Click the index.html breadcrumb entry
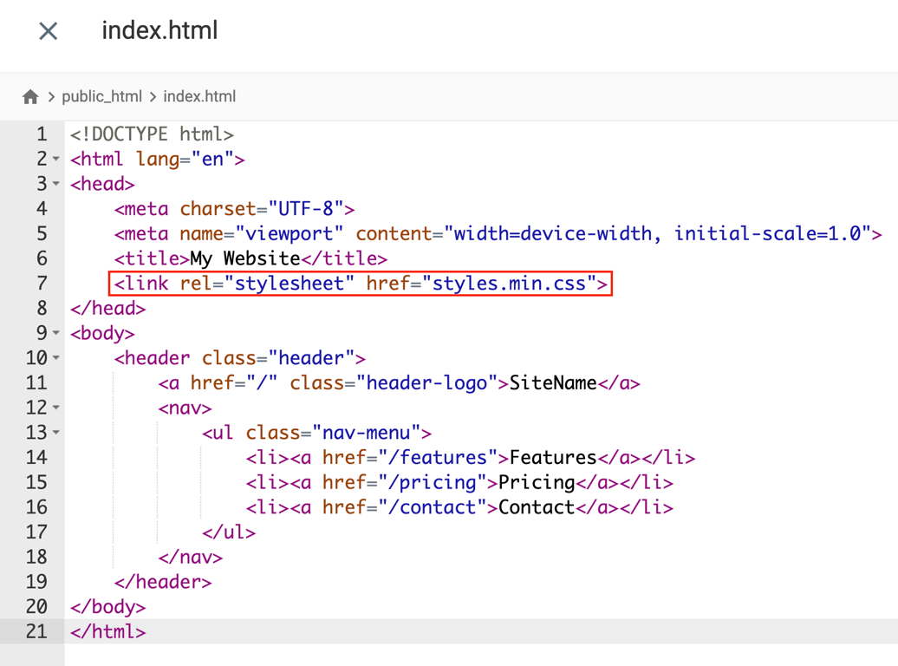 tap(198, 96)
